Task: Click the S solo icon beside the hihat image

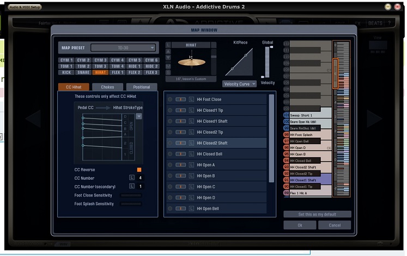Action: pyautogui.click(x=168, y=73)
